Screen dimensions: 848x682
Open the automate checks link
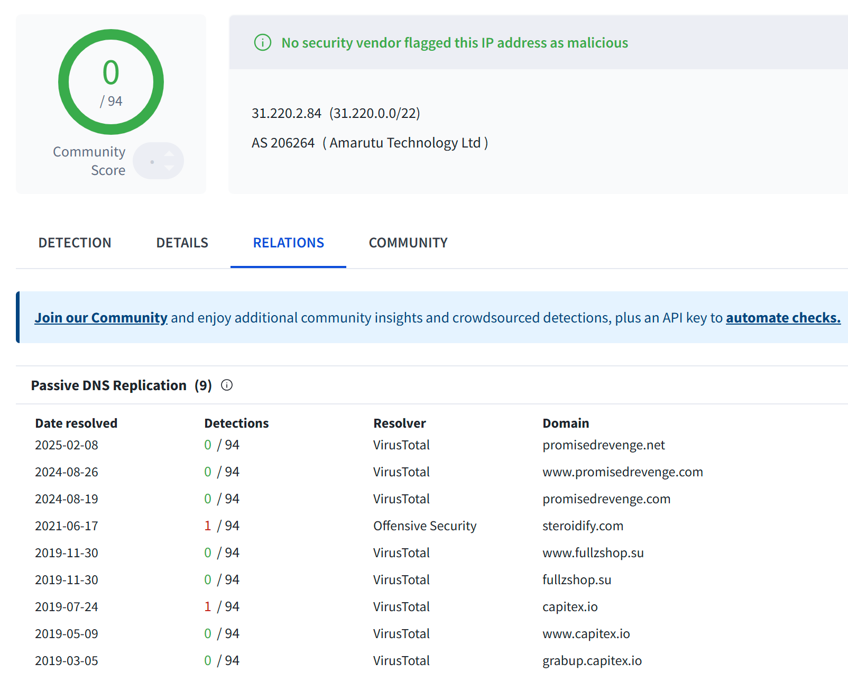tap(783, 317)
